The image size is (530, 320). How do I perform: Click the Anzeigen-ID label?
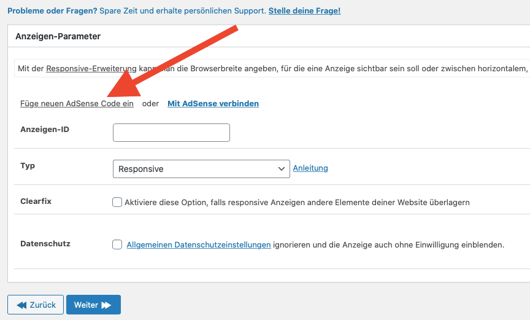[45, 130]
